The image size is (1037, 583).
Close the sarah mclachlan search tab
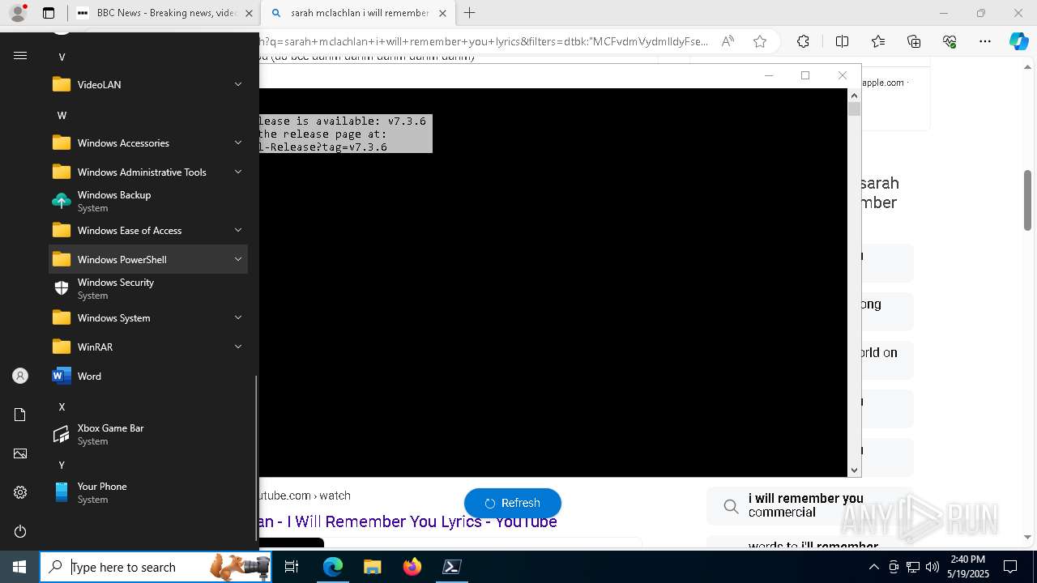click(442, 13)
